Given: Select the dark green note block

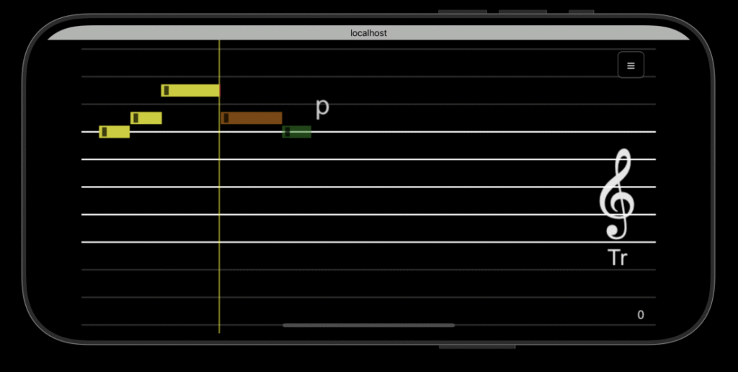Looking at the screenshot, I should tap(298, 132).
